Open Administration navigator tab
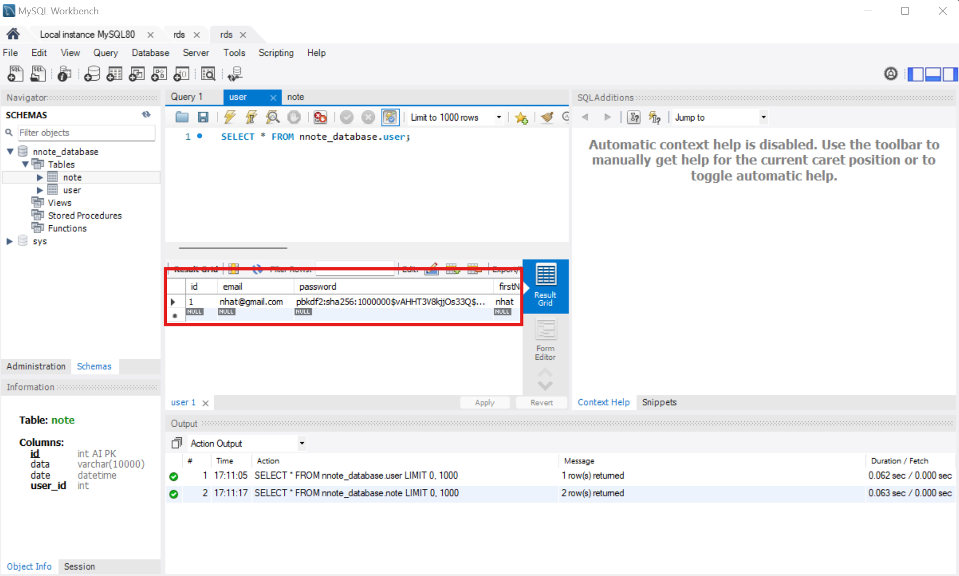 pos(36,366)
